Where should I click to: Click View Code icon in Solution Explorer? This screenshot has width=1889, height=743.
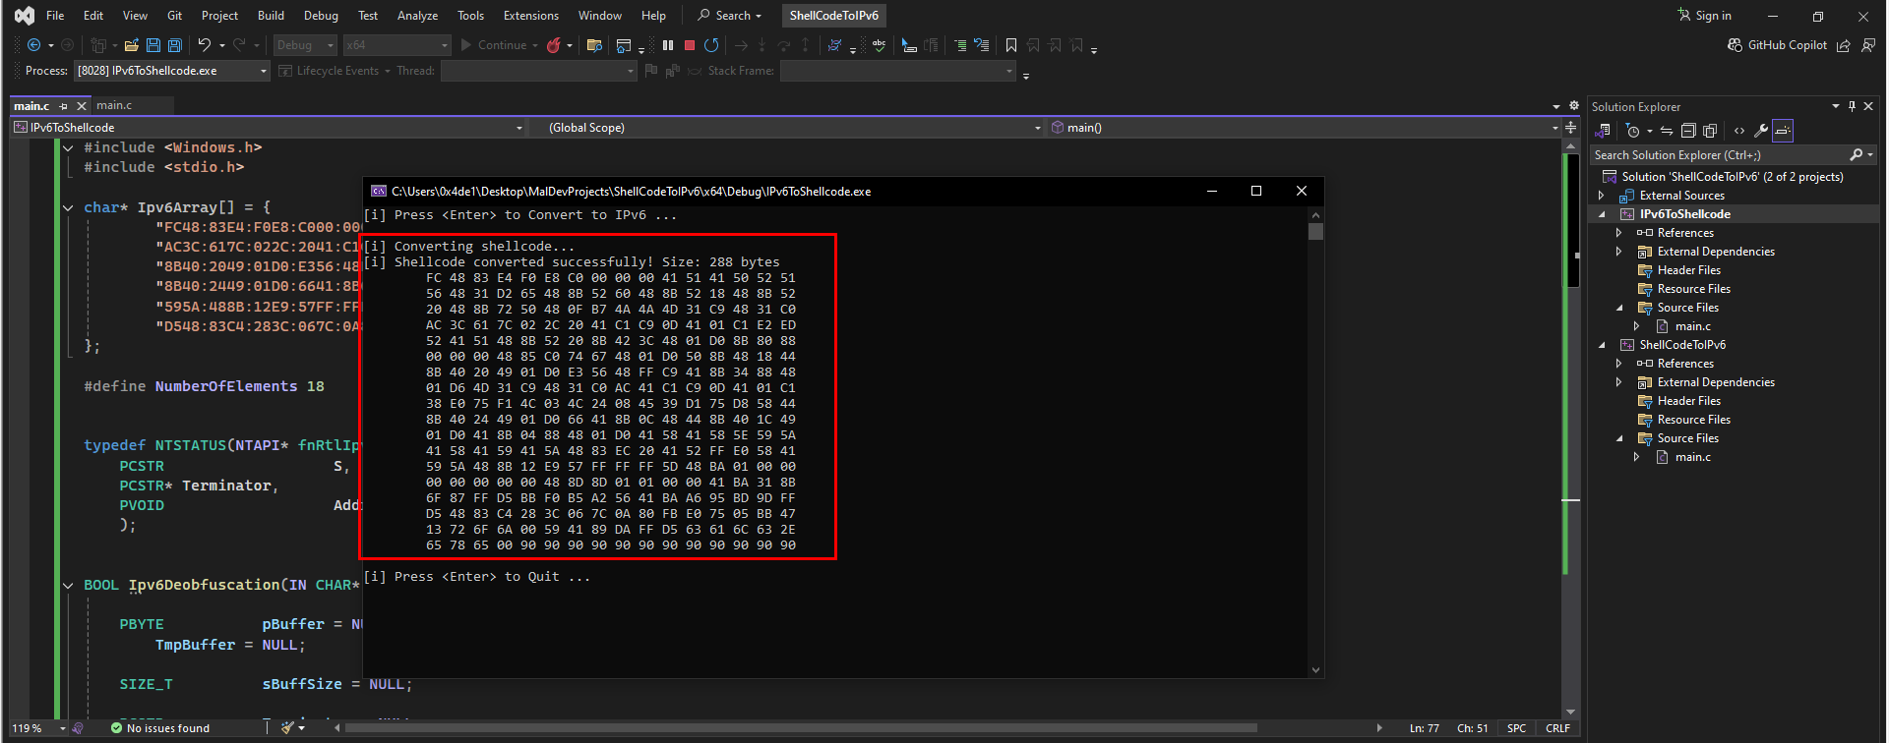tap(1739, 131)
